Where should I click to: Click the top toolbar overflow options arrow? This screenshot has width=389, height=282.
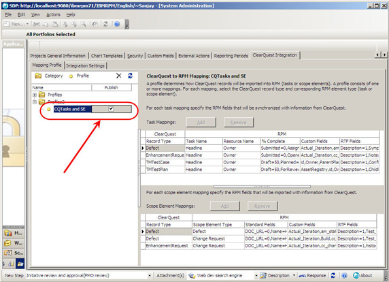point(126,25)
